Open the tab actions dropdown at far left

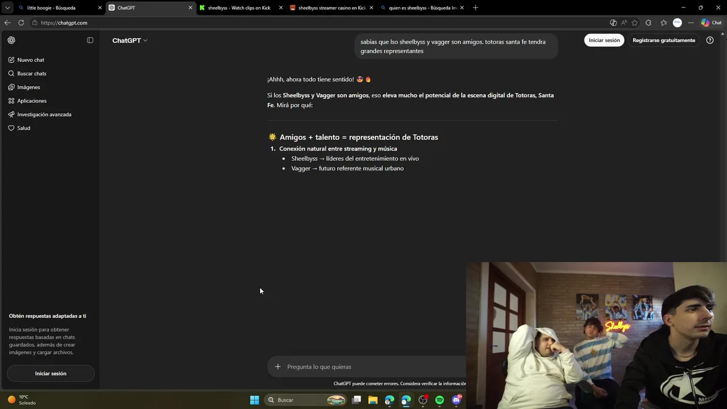pyautogui.click(x=7, y=8)
